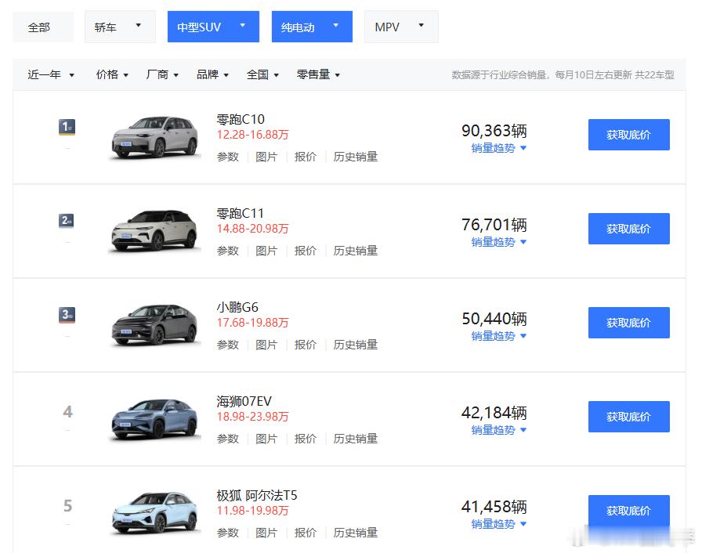The height and width of the screenshot is (553, 702).
Task: Open the 品牌 brand filter
Action: pos(212,75)
